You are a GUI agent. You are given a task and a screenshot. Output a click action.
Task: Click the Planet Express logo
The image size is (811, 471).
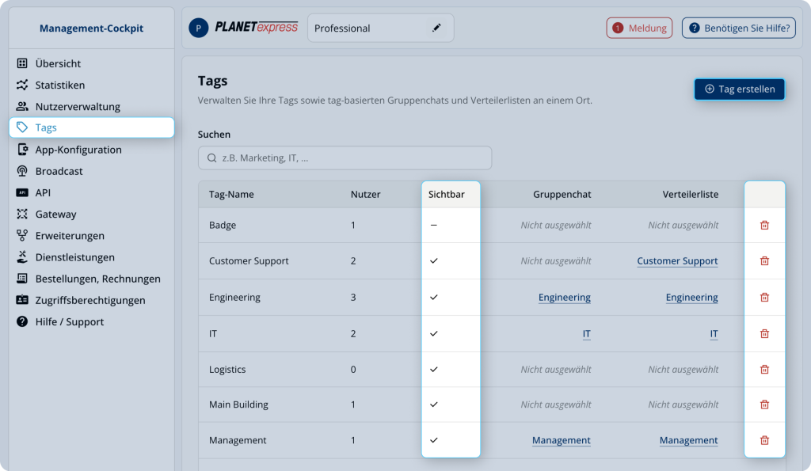[256, 27]
